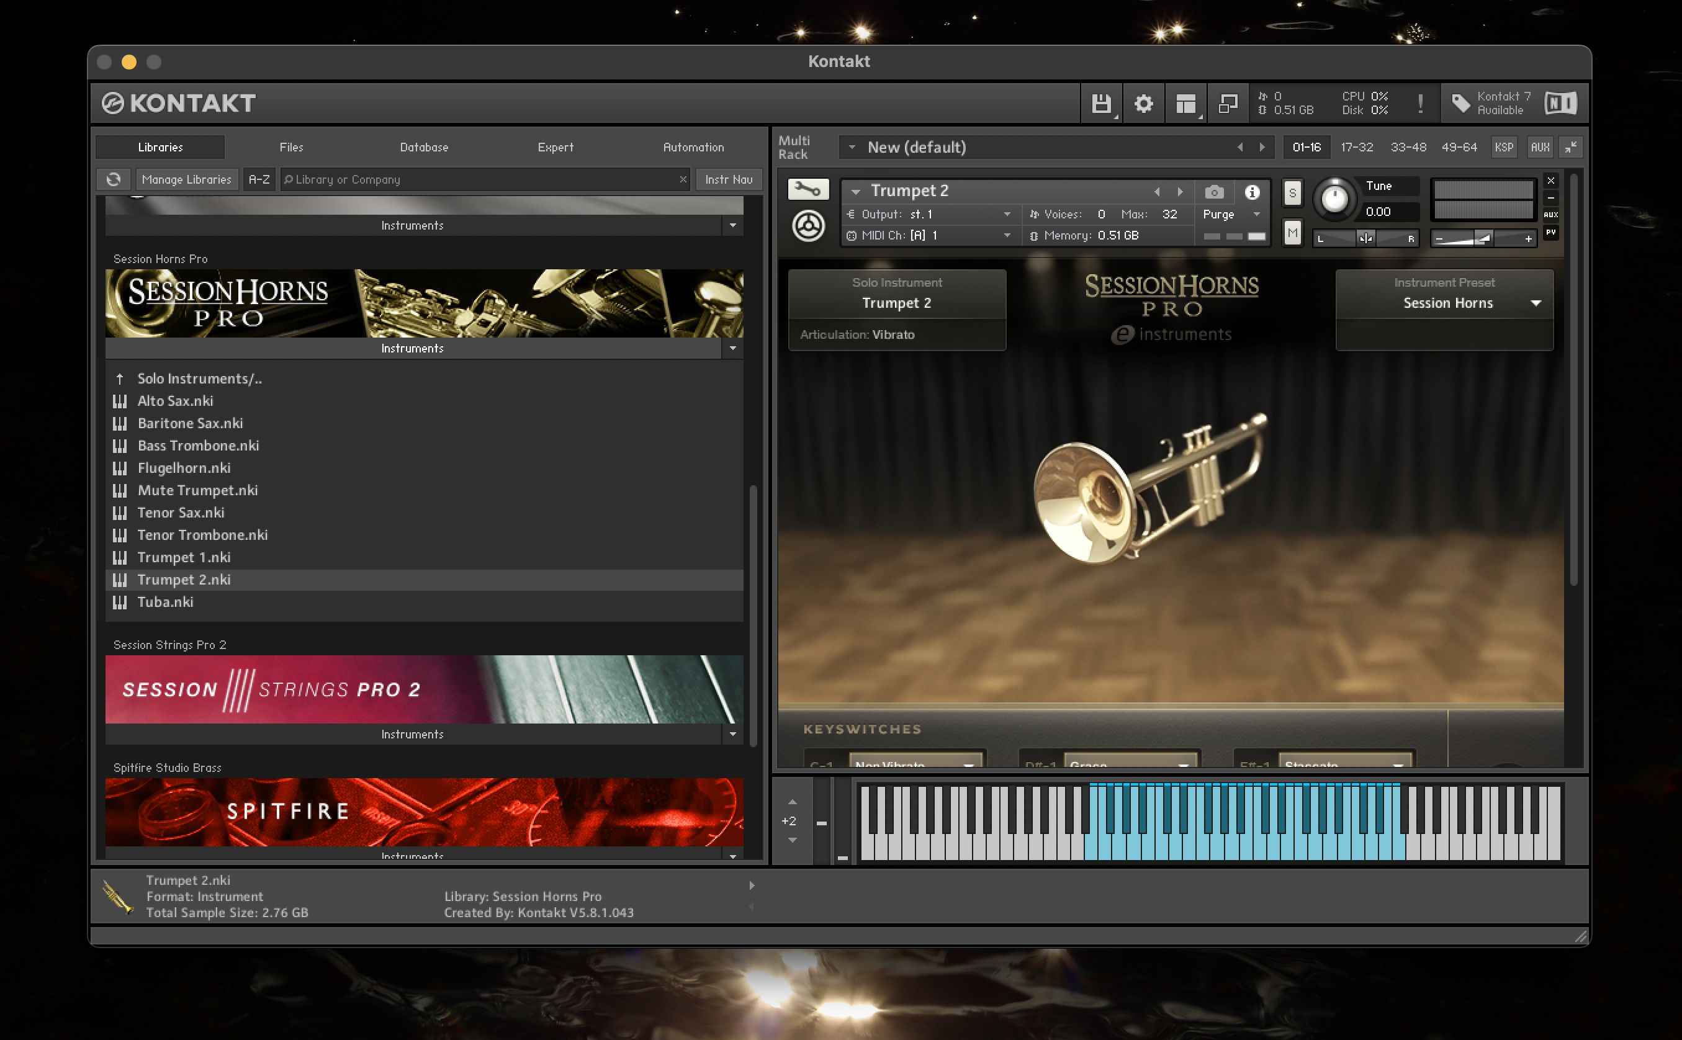Open snapshot view camera icon
This screenshot has width=1682, height=1040.
pos(1213,192)
